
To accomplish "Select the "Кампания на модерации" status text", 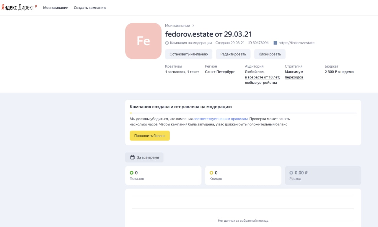I will tap(191, 43).
